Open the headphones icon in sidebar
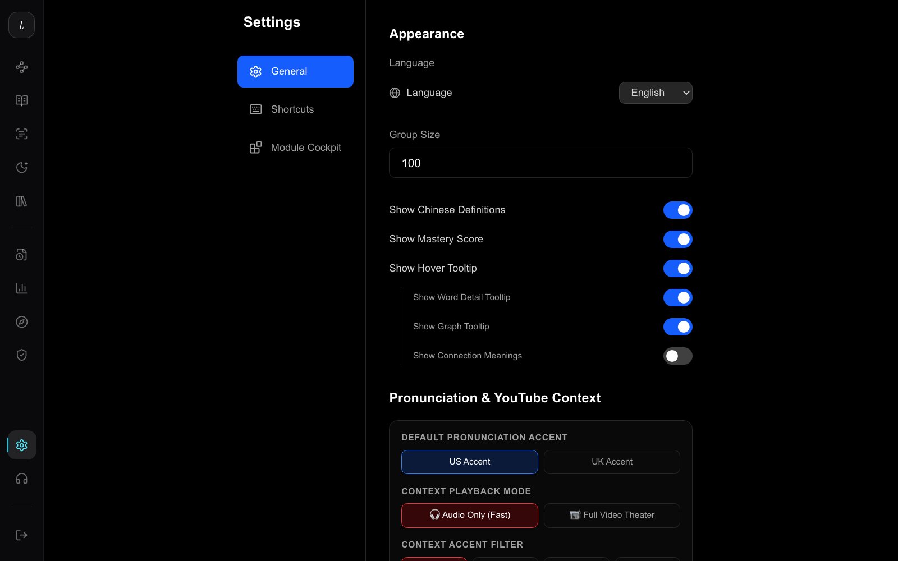This screenshot has width=898, height=561. (x=21, y=479)
